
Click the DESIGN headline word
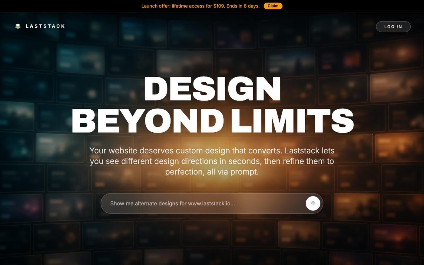click(x=212, y=89)
